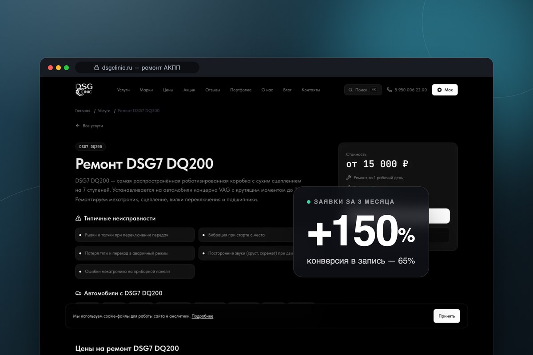Image resolution: width=533 pixels, height=355 pixels.
Task: Click the green dot by Заявки за 3 месяца
Action: pyautogui.click(x=309, y=202)
